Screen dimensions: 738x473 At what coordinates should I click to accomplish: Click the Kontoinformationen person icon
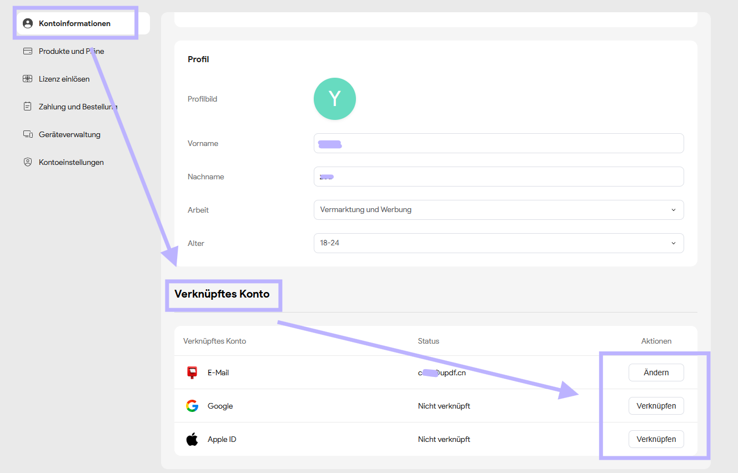tap(28, 23)
